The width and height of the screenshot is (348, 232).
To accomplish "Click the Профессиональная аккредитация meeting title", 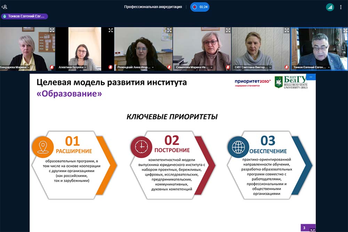I will click(x=153, y=7).
